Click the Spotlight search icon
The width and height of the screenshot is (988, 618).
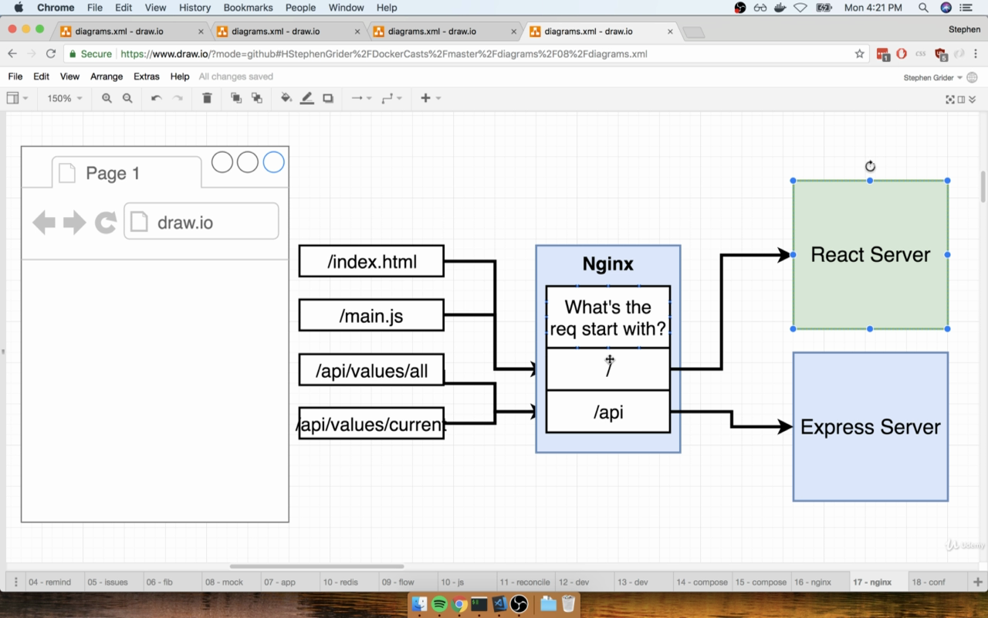(923, 8)
